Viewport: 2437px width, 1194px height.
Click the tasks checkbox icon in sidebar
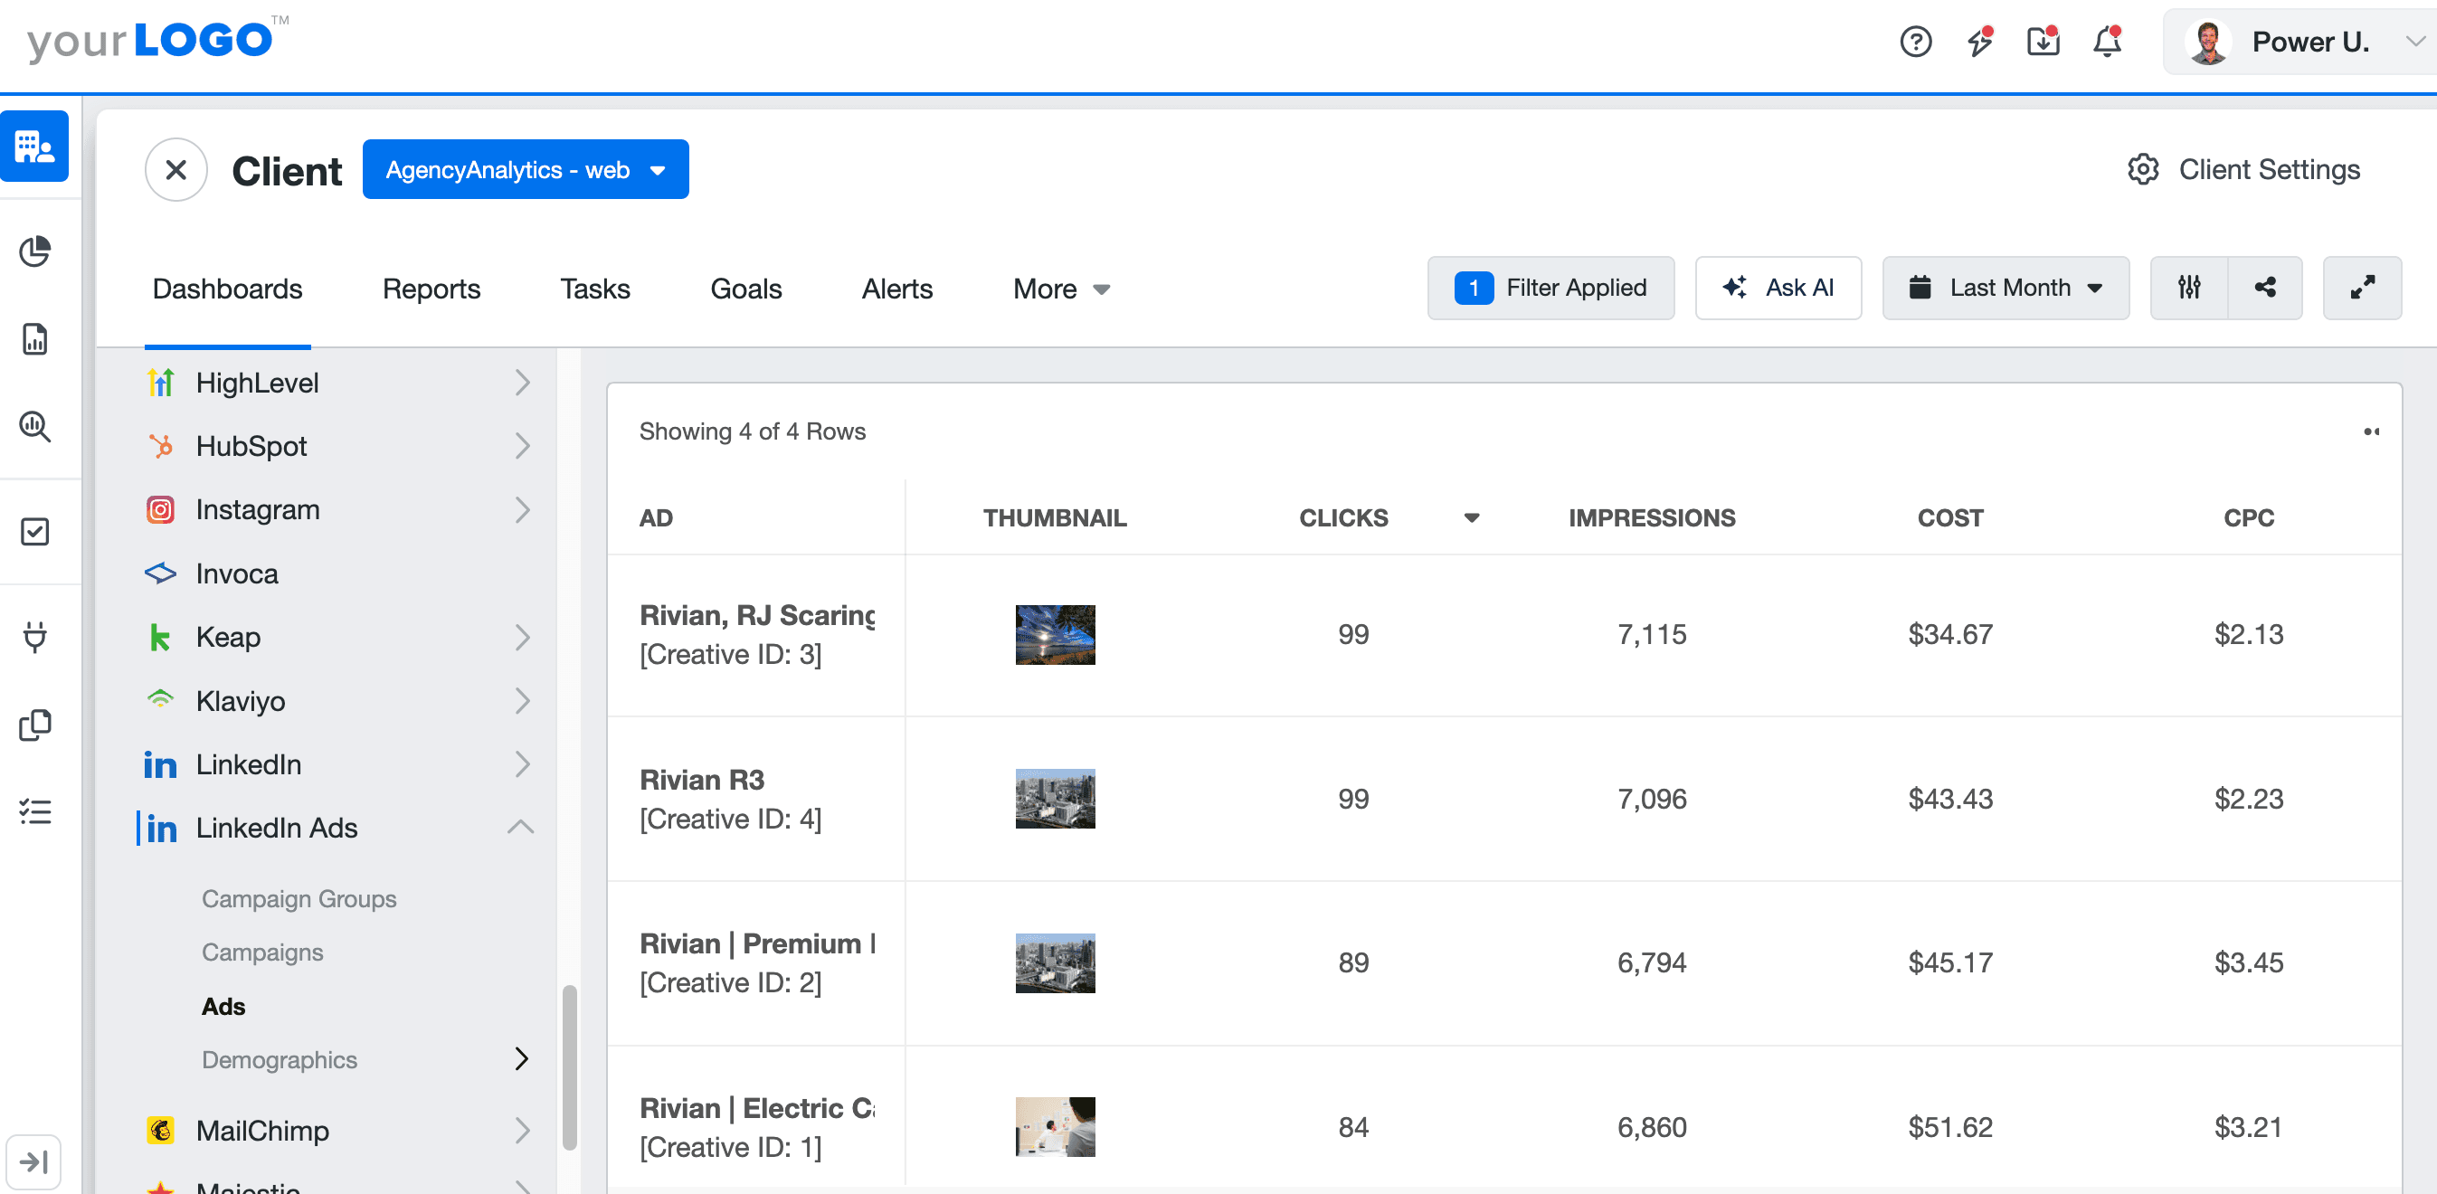35,532
